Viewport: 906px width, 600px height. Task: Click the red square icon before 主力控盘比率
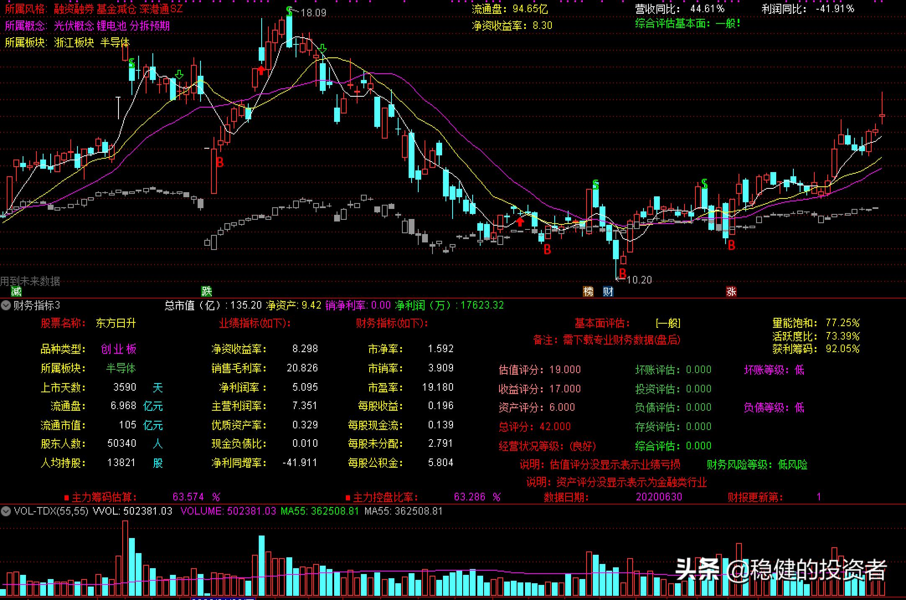pos(348,497)
